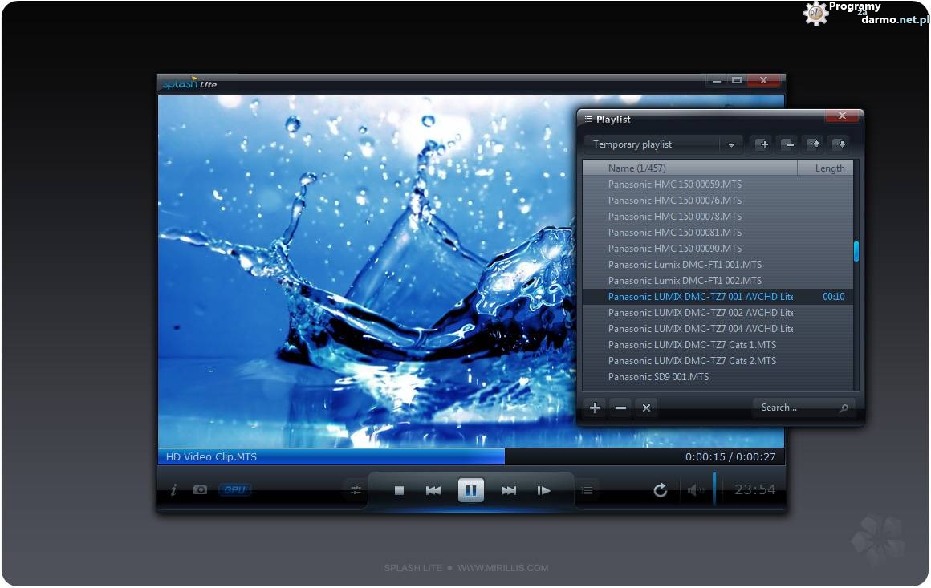
Task: Toggle the playlist panel button
Action: pos(587,490)
